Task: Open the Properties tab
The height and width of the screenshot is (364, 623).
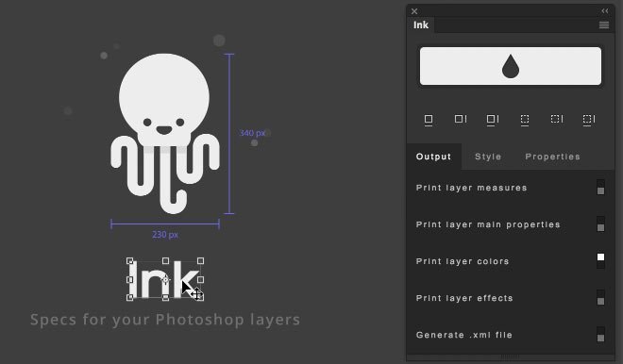Action: pyautogui.click(x=552, y=157)
